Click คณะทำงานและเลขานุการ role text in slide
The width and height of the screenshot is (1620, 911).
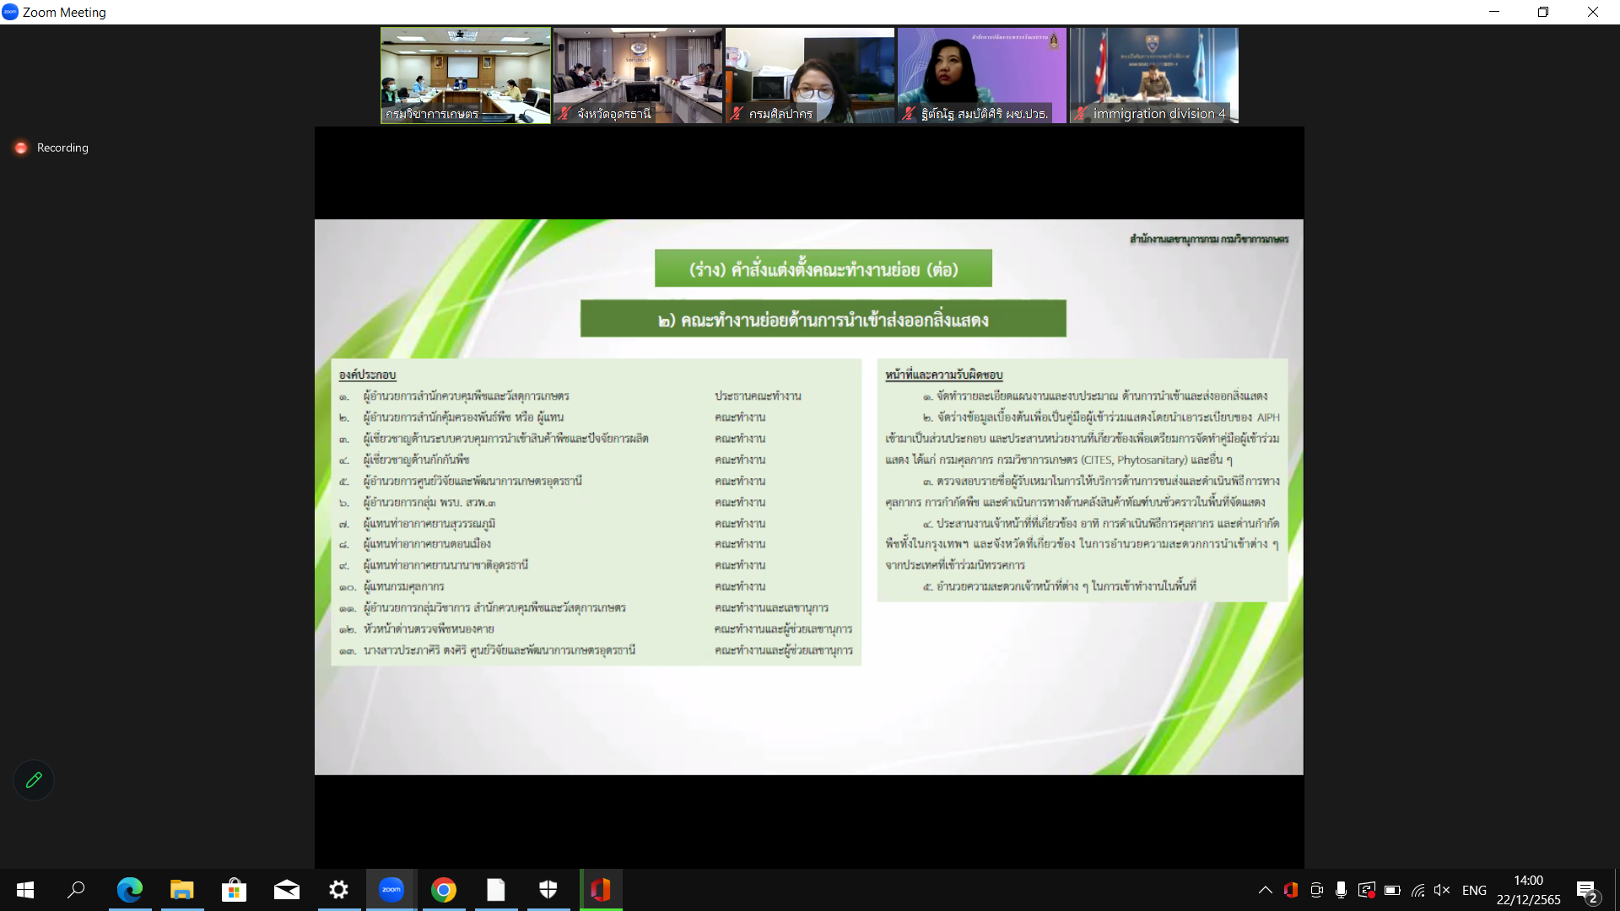pos(771,607)
